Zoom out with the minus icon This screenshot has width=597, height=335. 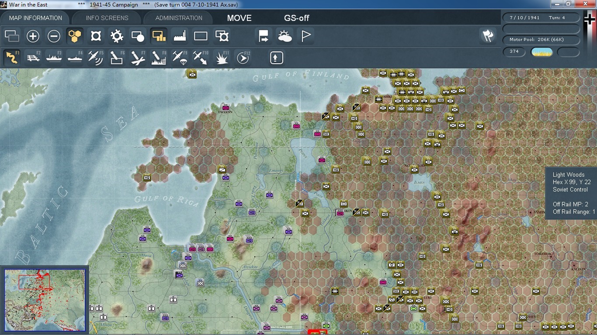[x=54, y=36]
